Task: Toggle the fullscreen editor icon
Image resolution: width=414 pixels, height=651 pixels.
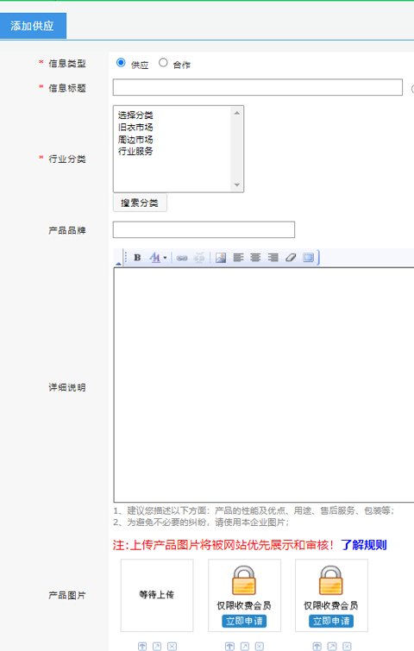Action: [308, 258]
